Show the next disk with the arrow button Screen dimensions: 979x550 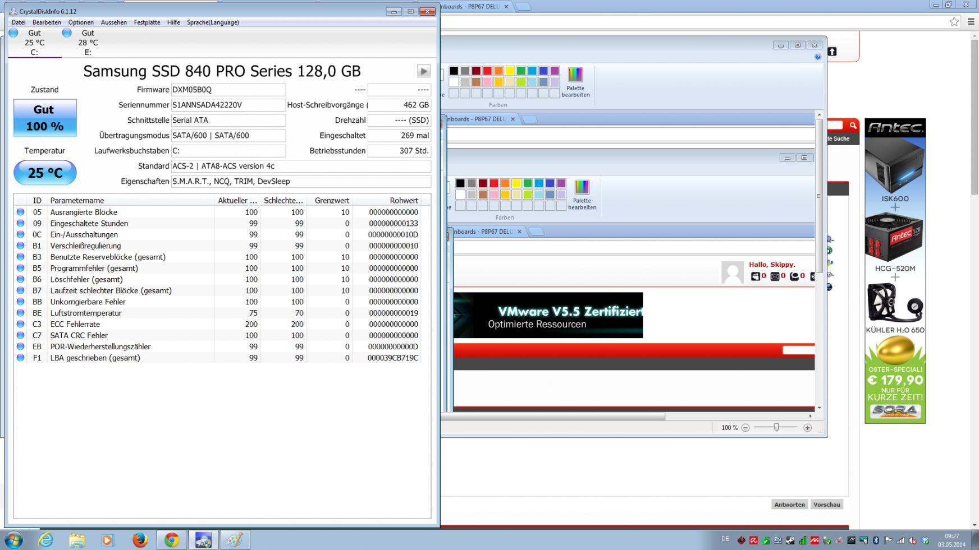(424, 71)
